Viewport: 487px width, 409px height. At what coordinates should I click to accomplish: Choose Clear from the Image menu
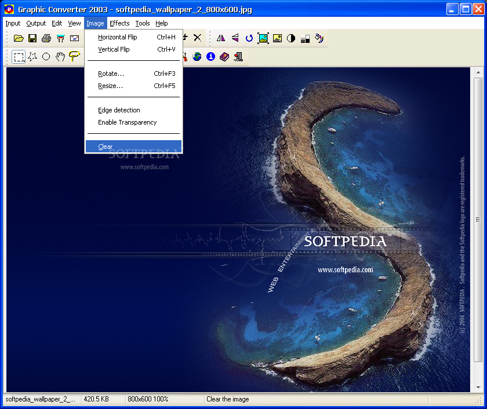click(x=133, y=147)
